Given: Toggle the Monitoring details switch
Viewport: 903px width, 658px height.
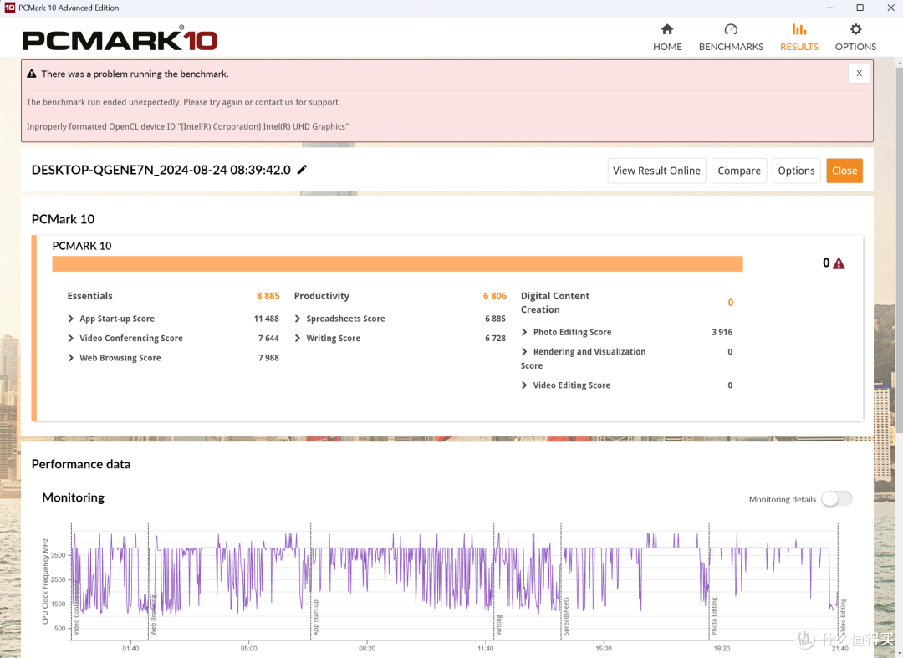Looking at the screenshot, I should click(x=837, y=499).
